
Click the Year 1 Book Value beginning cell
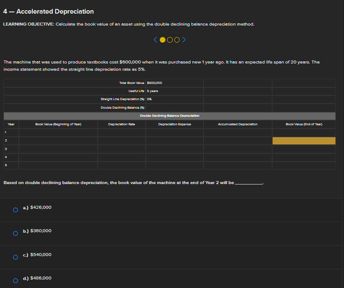(58, 132)
